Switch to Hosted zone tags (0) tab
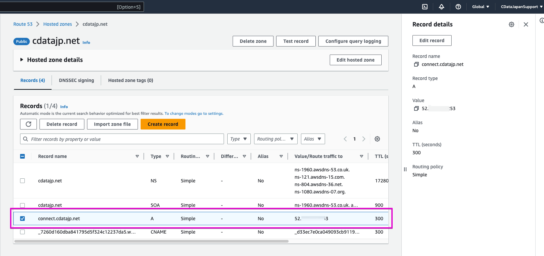This screenshot has width=544, height=256. coord(131,80)
